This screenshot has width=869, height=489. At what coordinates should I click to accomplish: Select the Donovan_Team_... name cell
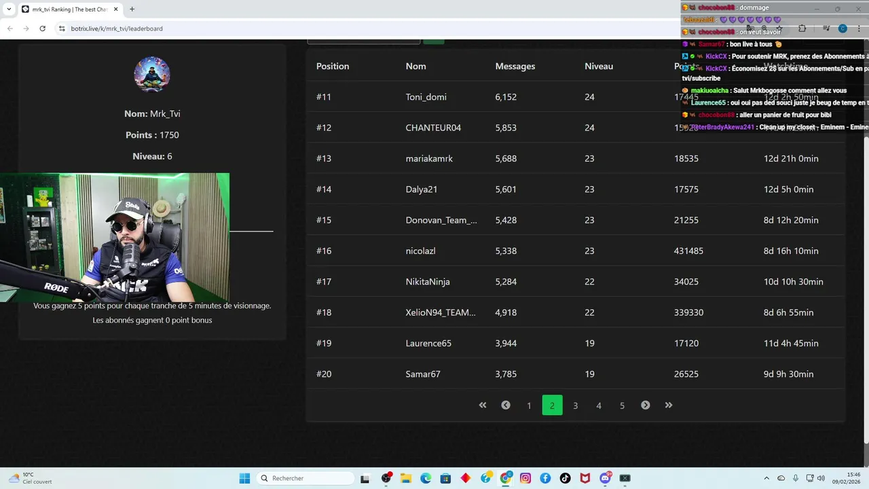click(x=441, y=220)
